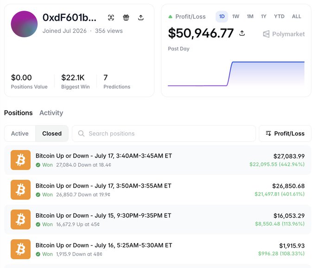Switch chart to 1Y range
The image size is (315, 268).
pos(264,17)
